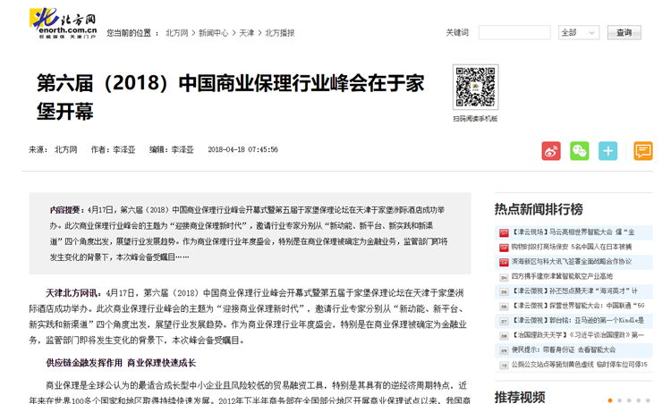This screenshot has height=404, width=671.
Task: Open the 全部 search scope dropdown
Action: [x=578, y=33]
